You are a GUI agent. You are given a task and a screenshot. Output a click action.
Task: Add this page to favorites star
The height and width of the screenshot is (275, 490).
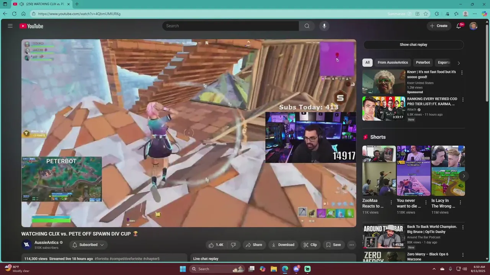coord(426,14)
